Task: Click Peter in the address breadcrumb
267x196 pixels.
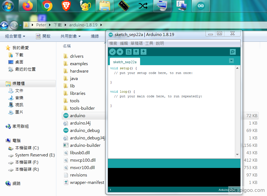Action: pos(41,25)
